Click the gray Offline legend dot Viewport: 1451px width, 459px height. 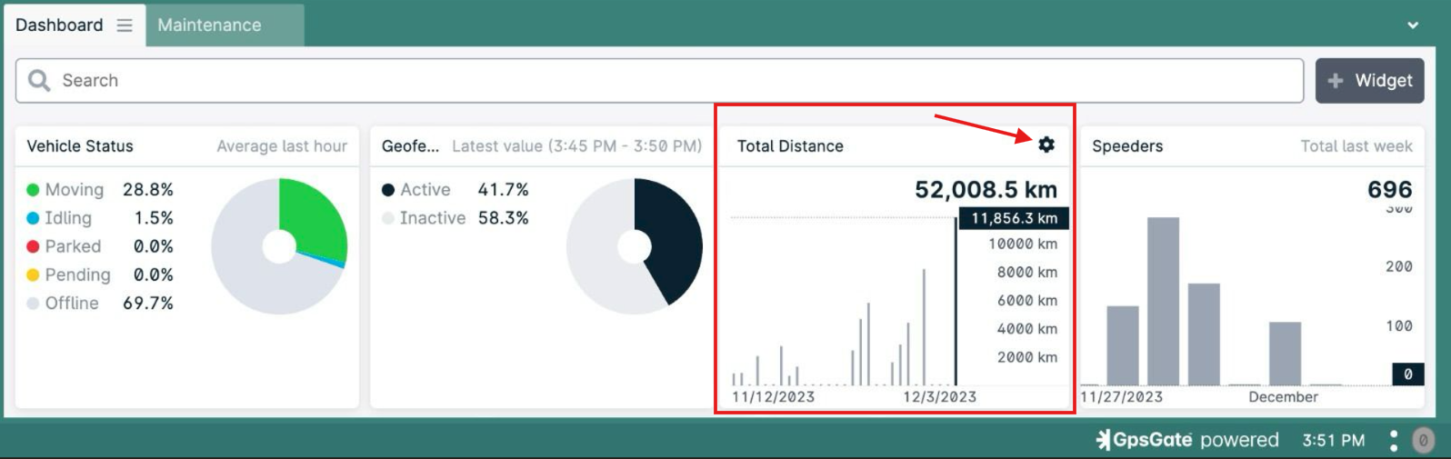coord(33,304)
